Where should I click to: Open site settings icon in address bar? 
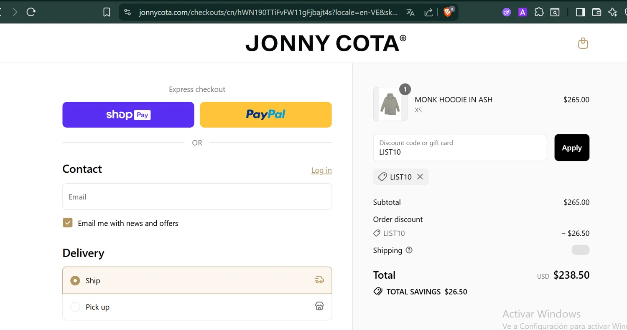tap(127, 13)
